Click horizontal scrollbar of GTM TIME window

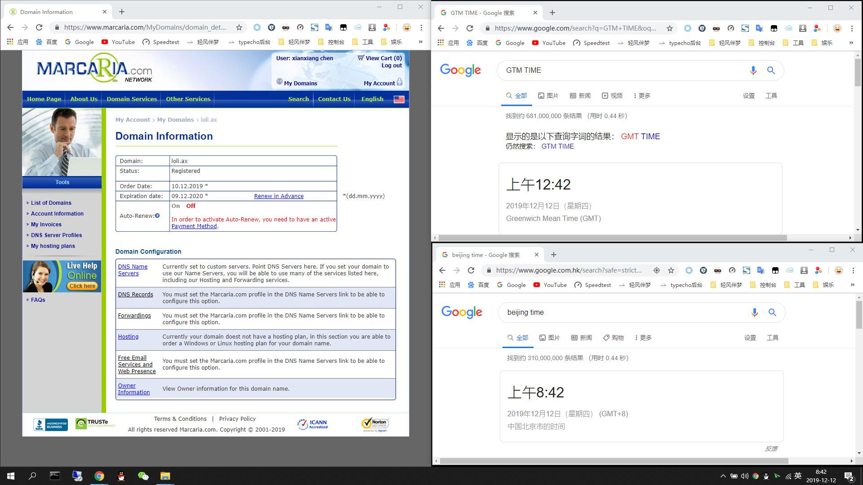coord(612,238)
